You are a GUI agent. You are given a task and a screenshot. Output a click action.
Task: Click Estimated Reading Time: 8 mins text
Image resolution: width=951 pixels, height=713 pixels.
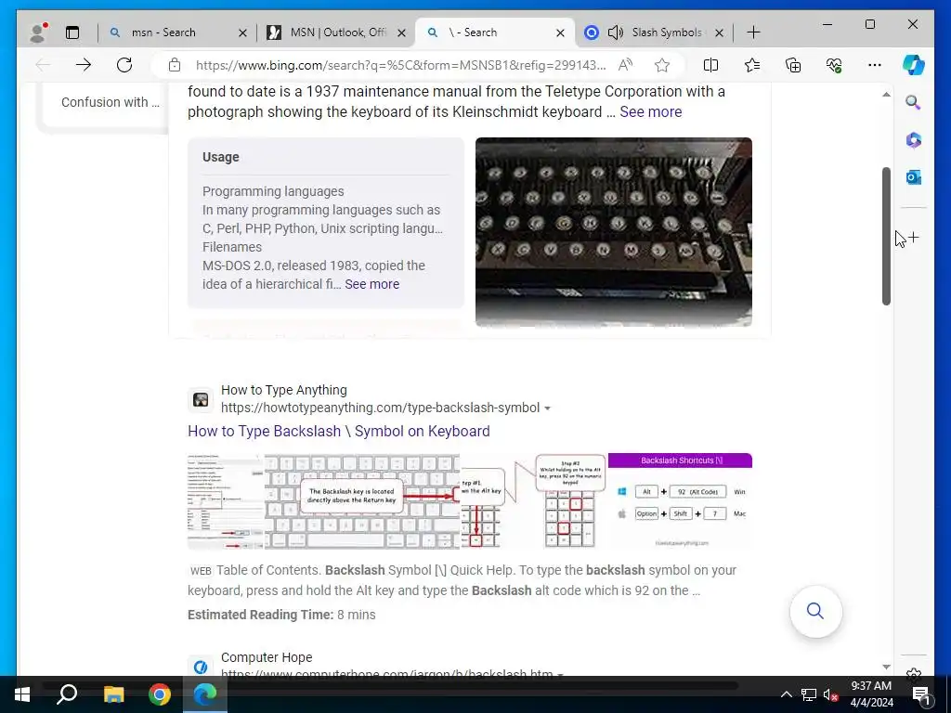click(281, 615)
